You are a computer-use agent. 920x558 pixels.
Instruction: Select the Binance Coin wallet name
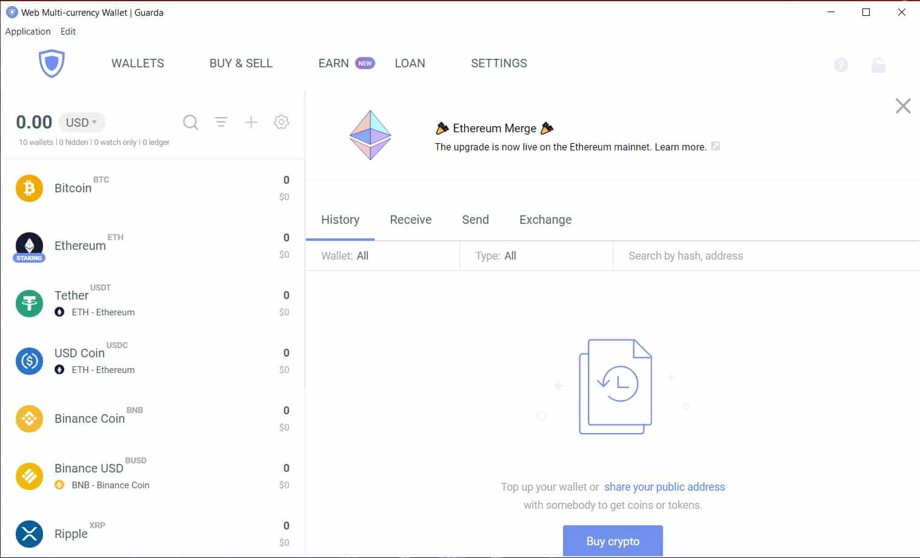90,419
